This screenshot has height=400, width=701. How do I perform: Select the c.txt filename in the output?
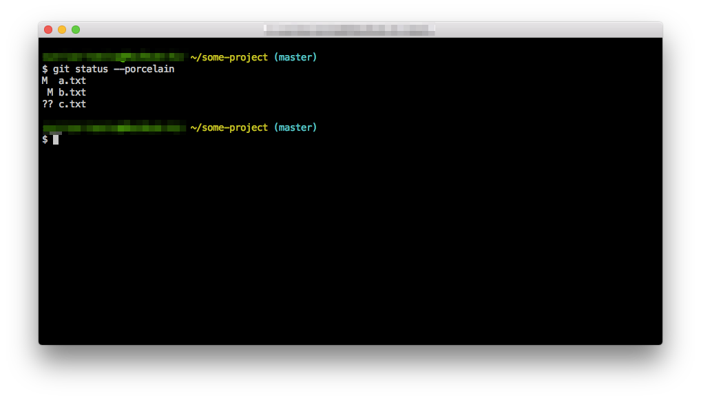[x=72, y=104]
